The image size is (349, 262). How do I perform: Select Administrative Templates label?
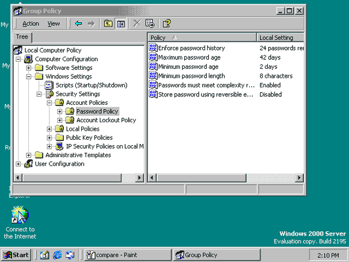click(78, 155)
